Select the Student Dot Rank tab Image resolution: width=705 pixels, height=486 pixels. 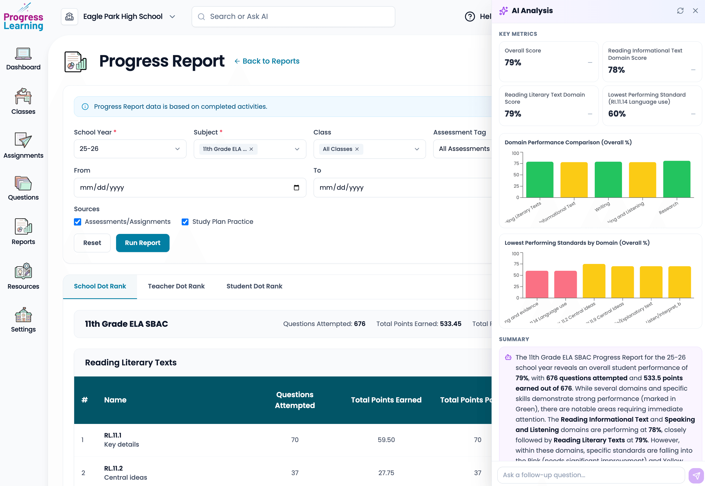254,286
